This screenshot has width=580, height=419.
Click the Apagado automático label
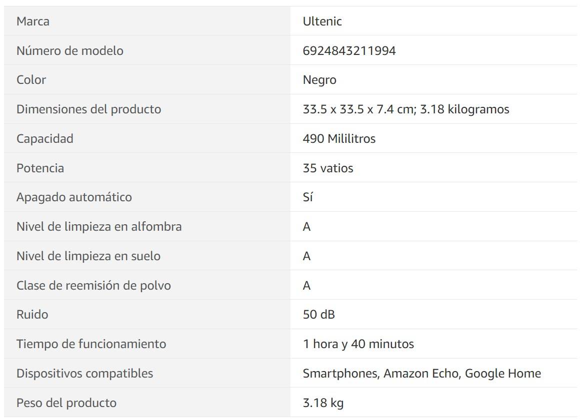74,197
